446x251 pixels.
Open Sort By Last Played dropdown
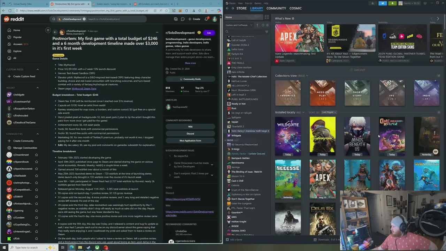329,112
